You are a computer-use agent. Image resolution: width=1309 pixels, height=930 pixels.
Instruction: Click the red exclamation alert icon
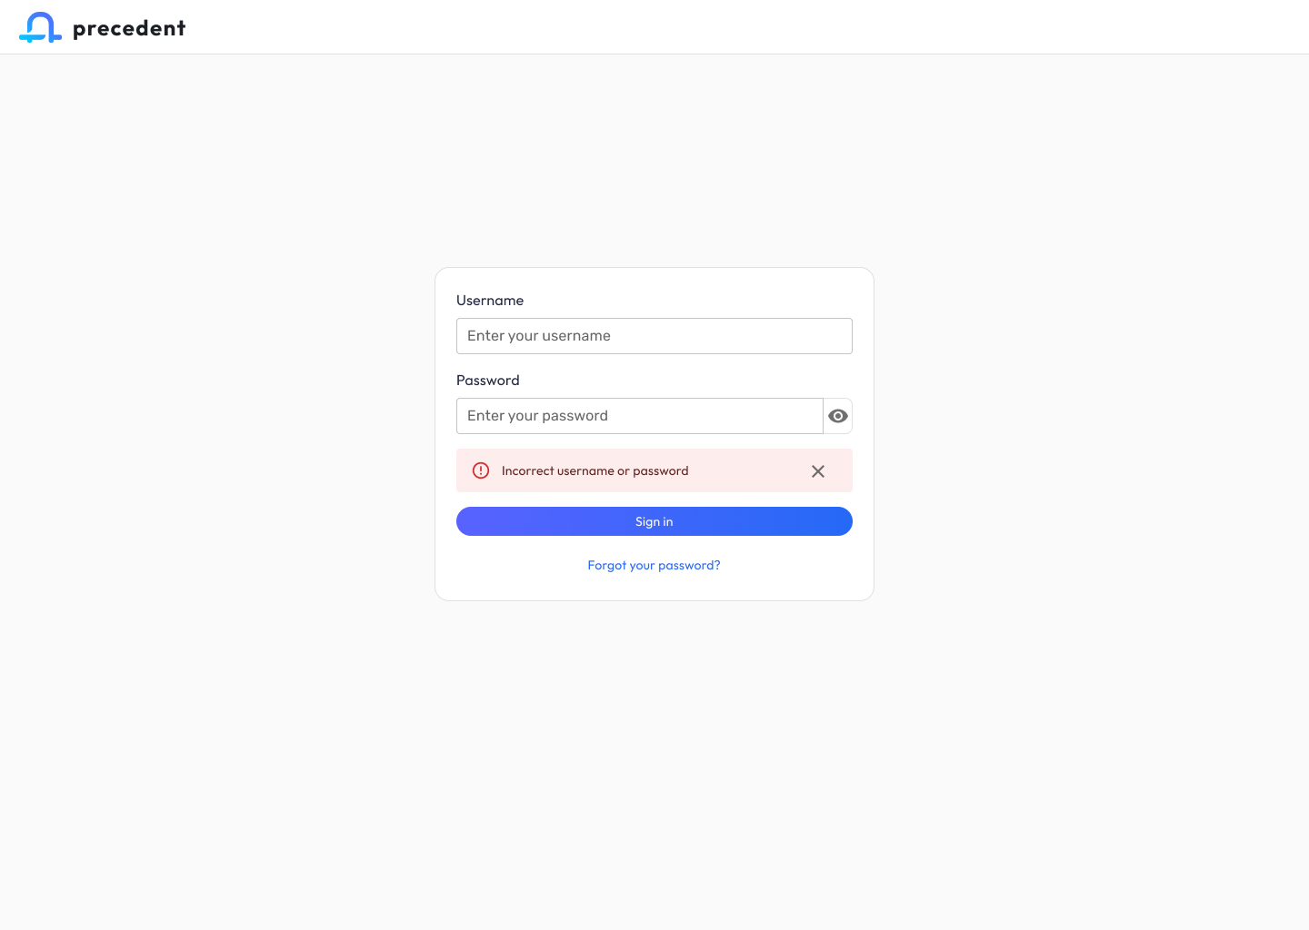[x=481, y=470]
